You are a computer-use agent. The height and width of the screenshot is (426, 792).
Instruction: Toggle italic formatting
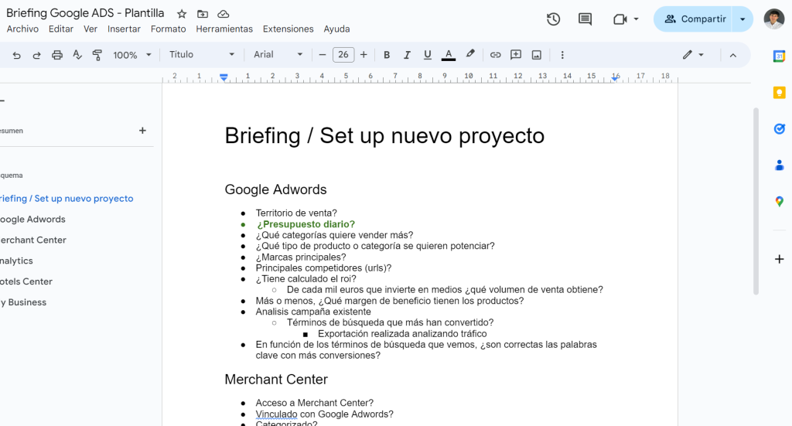coord(407,55)
